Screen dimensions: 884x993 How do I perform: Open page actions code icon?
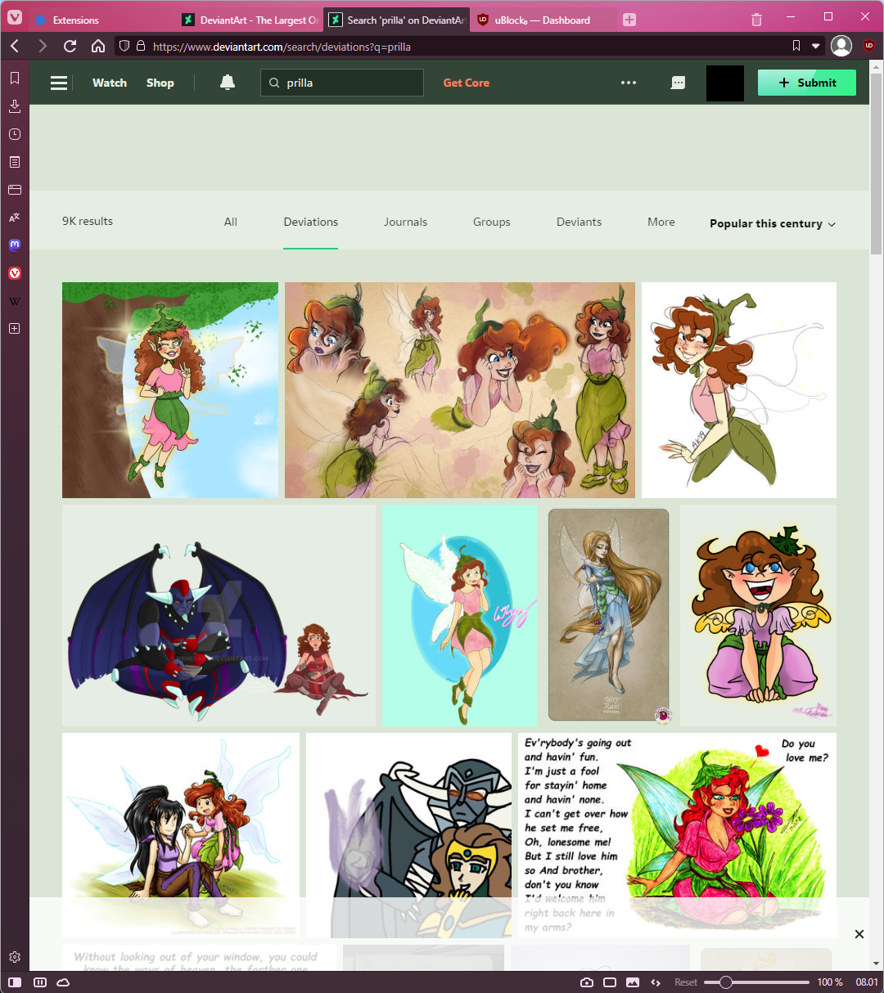(x=656, y=982)
